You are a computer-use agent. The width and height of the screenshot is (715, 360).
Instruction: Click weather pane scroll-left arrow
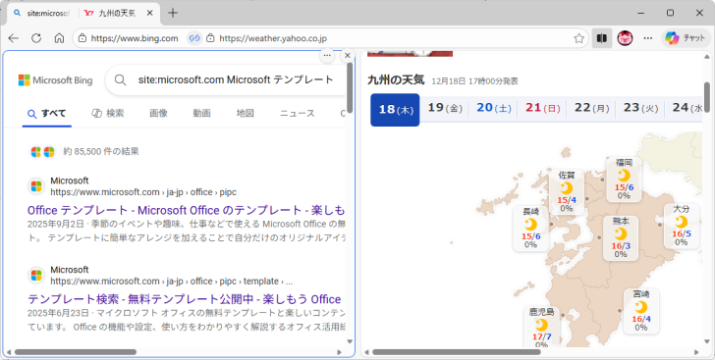tap(366, 352)
